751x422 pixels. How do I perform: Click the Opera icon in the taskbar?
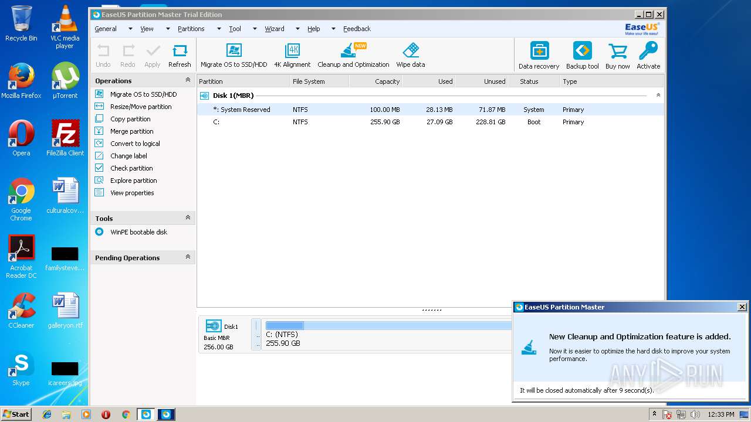[106, 414]
